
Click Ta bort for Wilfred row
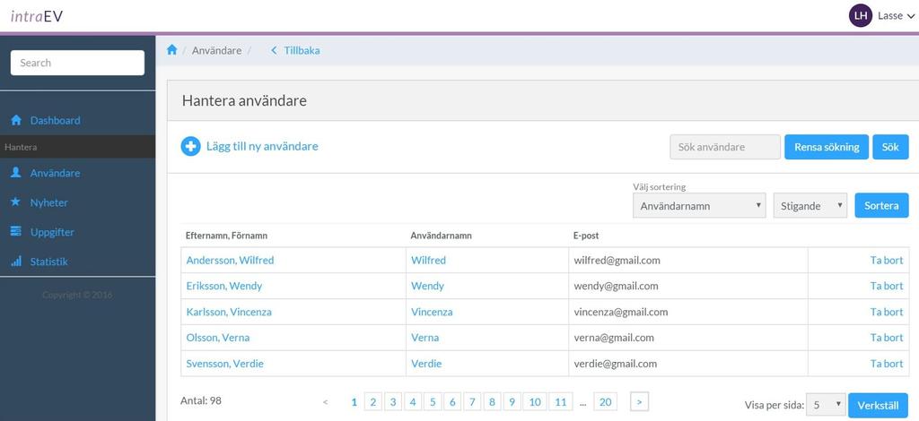(x=887, y=260)
